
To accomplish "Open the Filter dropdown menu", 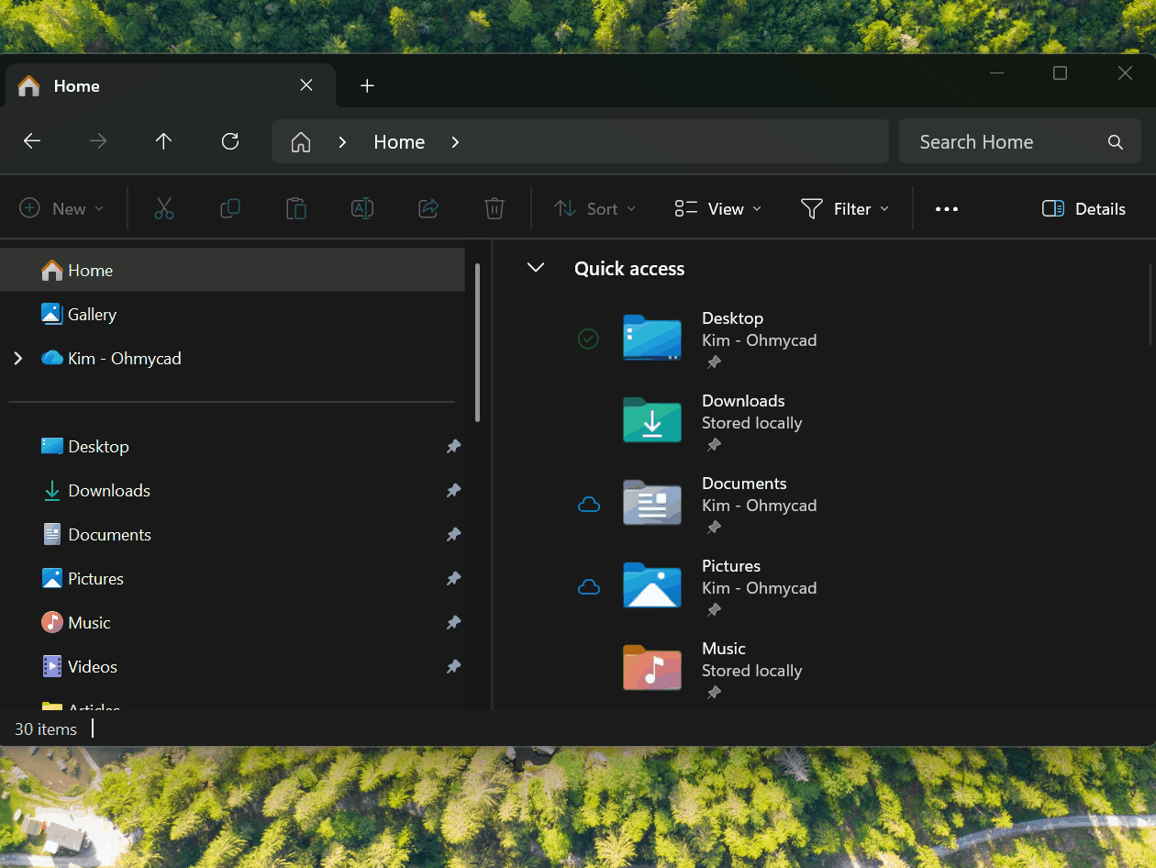I will (845, 209).
